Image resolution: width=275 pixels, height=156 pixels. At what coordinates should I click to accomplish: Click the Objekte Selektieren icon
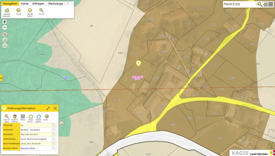(x=39, y=117)
